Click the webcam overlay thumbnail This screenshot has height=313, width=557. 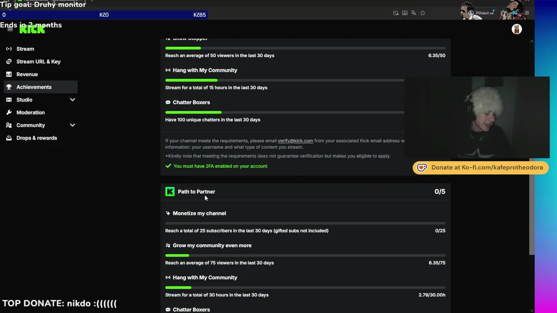point(477,117)
